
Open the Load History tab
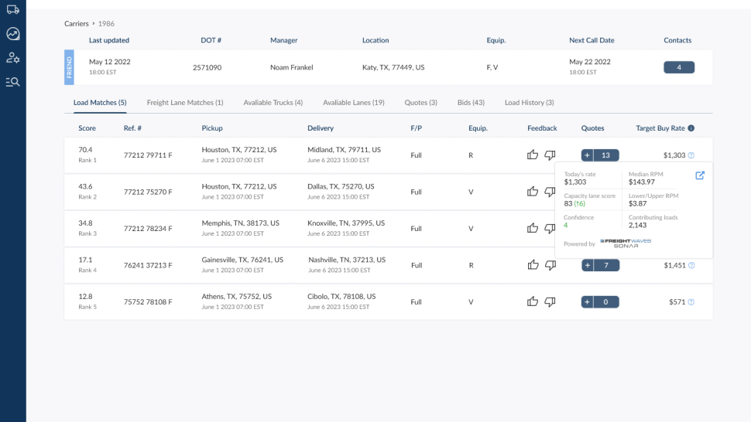pos(530,102)
